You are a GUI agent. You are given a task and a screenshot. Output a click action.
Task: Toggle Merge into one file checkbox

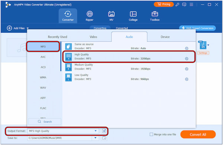pos(152,134)
